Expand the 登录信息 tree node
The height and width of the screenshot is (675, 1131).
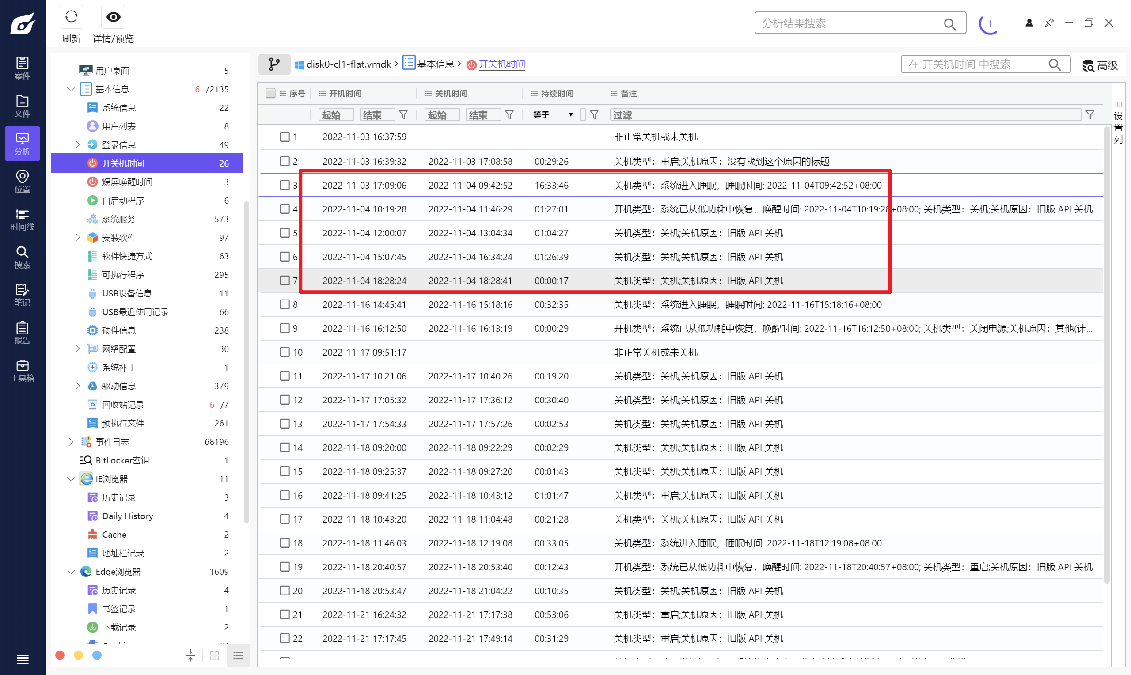(x=78, y=144)
